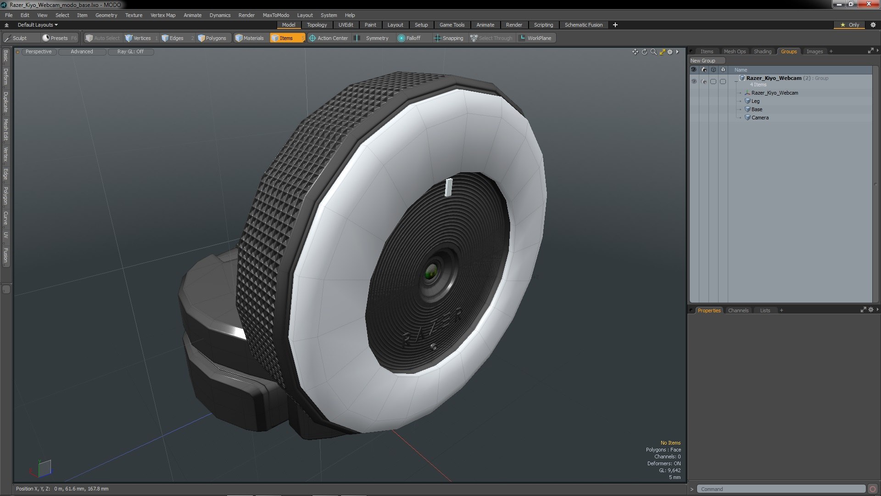Toggle Ray GL Off setting
The image size is (881, 496).
(x=130, y=52)
